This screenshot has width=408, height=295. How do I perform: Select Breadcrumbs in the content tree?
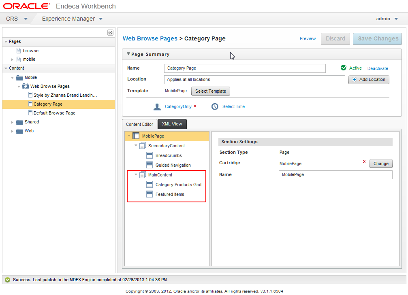(x=169, y=155)
